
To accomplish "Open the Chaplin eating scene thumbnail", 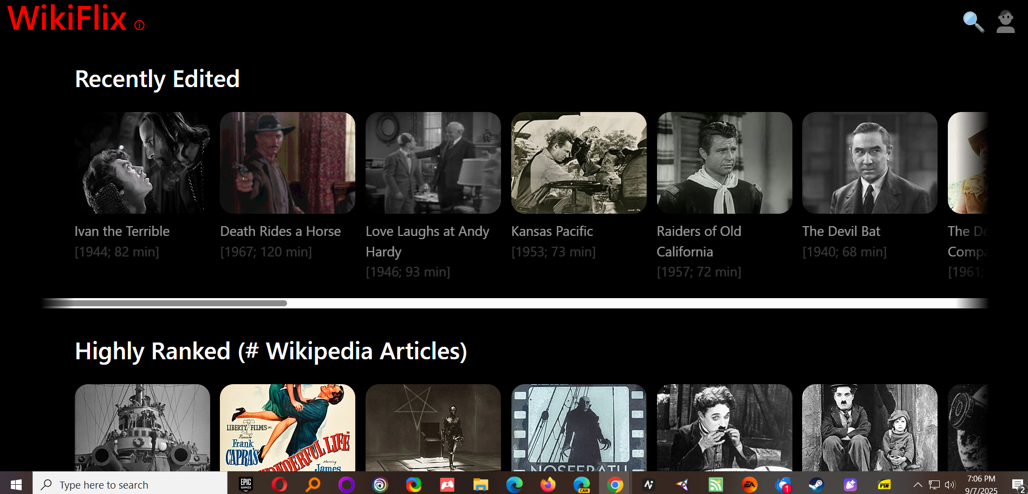I will coord(725,427).
